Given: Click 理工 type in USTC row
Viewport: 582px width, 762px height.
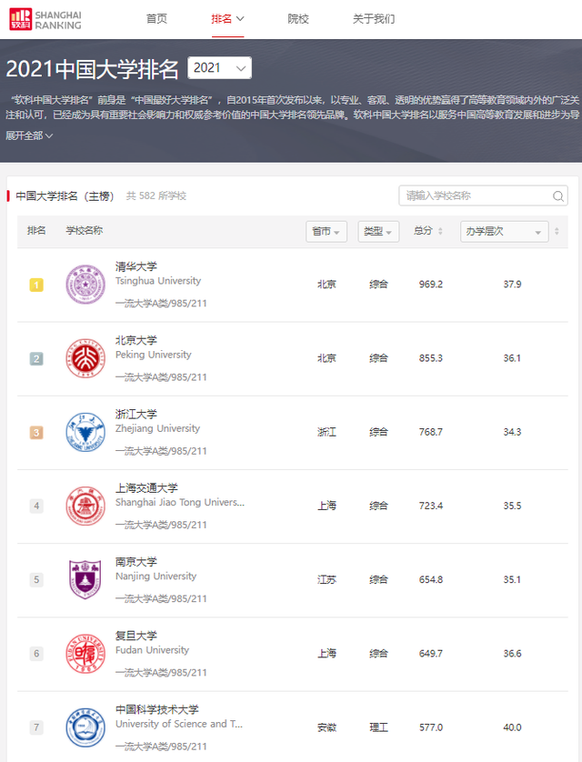Looking at the screenshot, I should (x=378, y=727).
